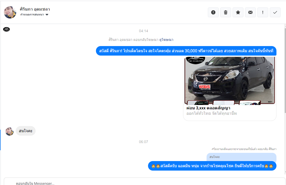
Task: Select the blue greeting message with 30,000 discount
Action: coord(186,51)
